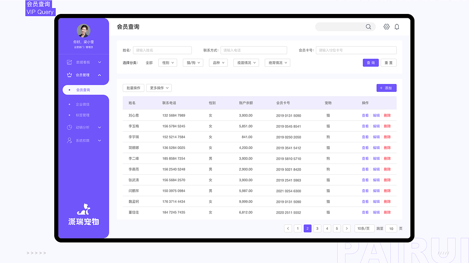Viewport: 469px width, 263px height.
Task: Open the 猫/狗 filter dropdown
Action: pyautogui.click(x=193, y=63)
